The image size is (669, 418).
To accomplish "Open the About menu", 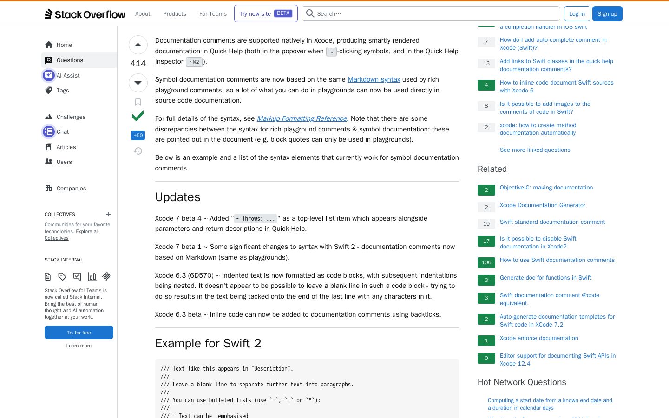I will (143, 14).
